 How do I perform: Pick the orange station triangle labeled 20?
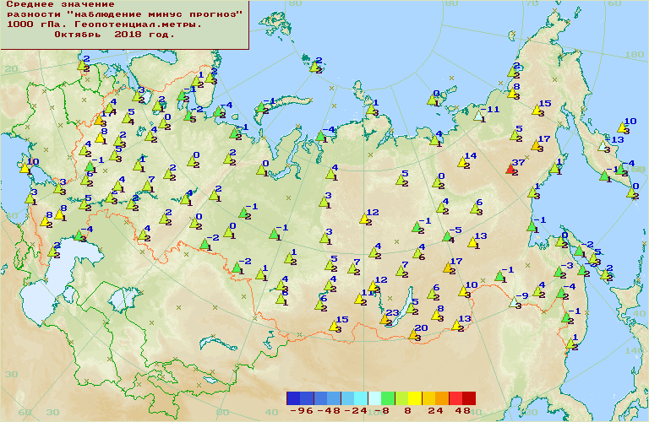tap(413, 334)
